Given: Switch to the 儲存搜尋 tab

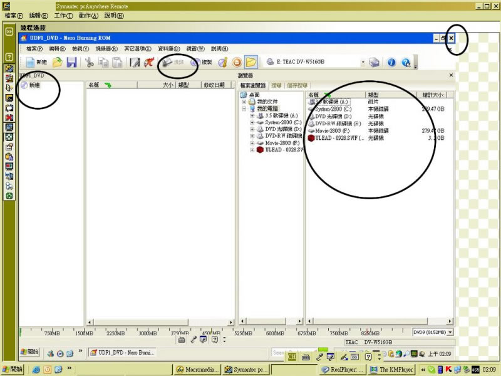Looking at the screenshot, I should pyautogui.click(x=297, y=85).
